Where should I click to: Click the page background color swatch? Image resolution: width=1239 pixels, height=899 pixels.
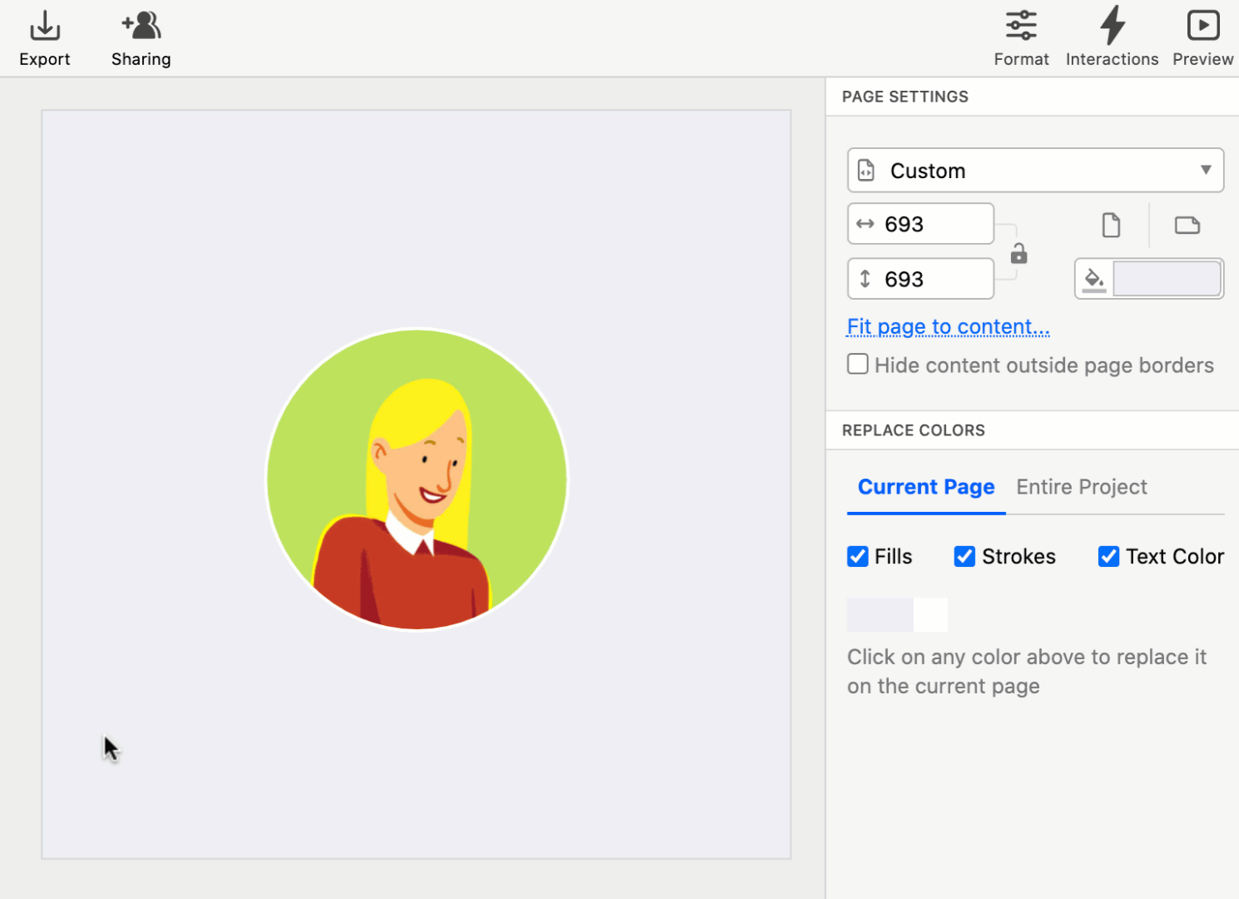pos(1167,279)
